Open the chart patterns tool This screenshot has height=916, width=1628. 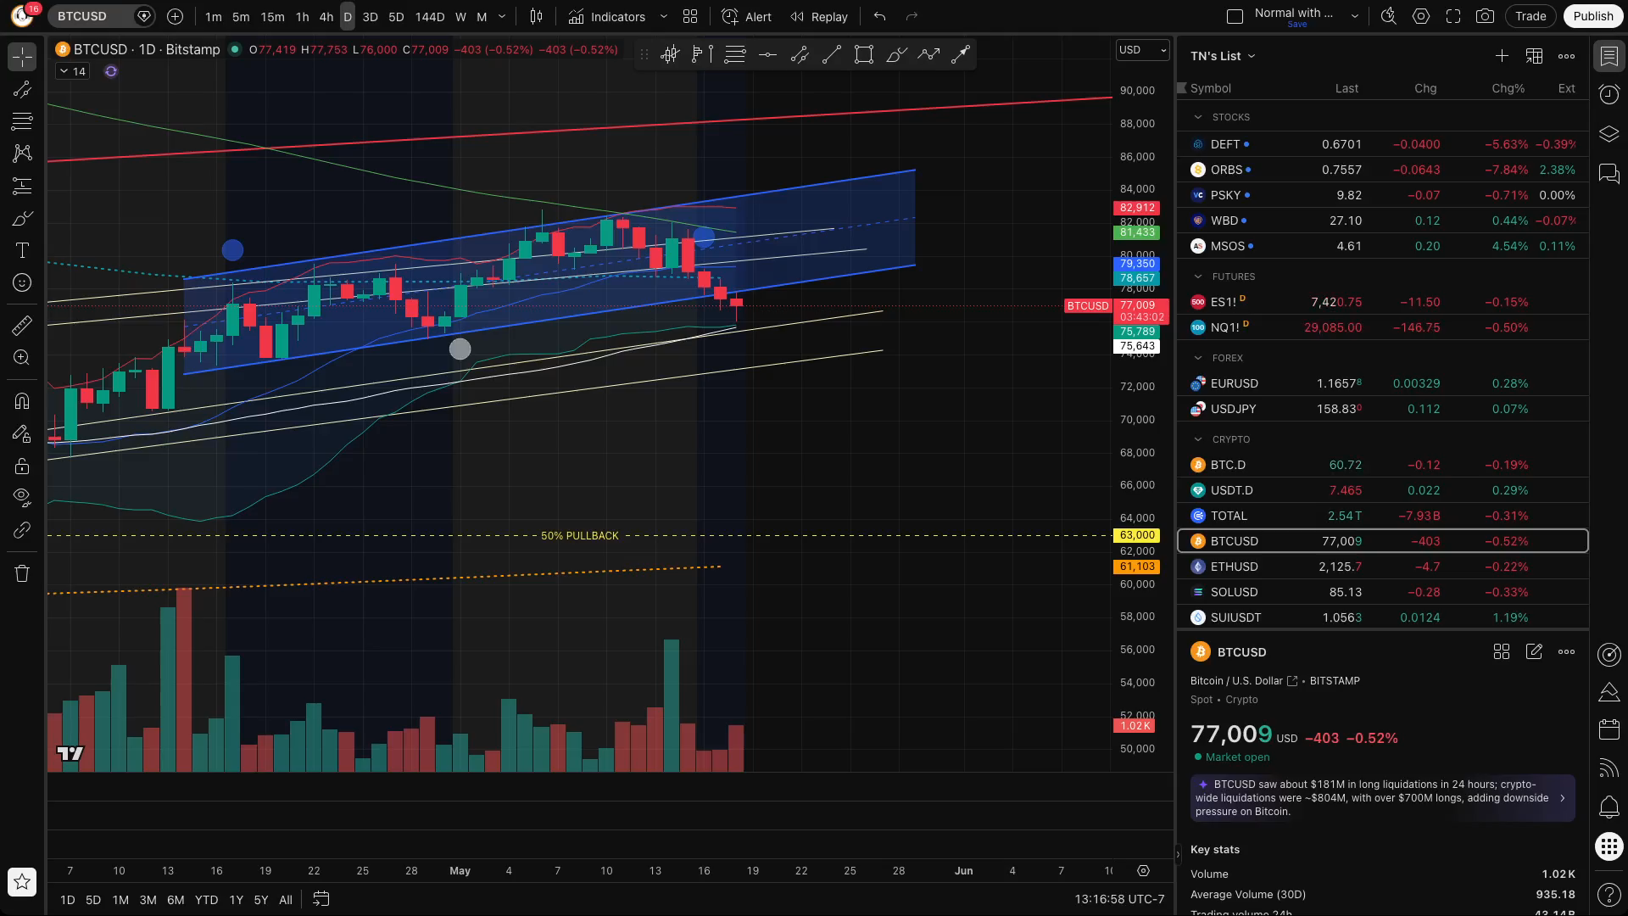[x=22, y=154]
